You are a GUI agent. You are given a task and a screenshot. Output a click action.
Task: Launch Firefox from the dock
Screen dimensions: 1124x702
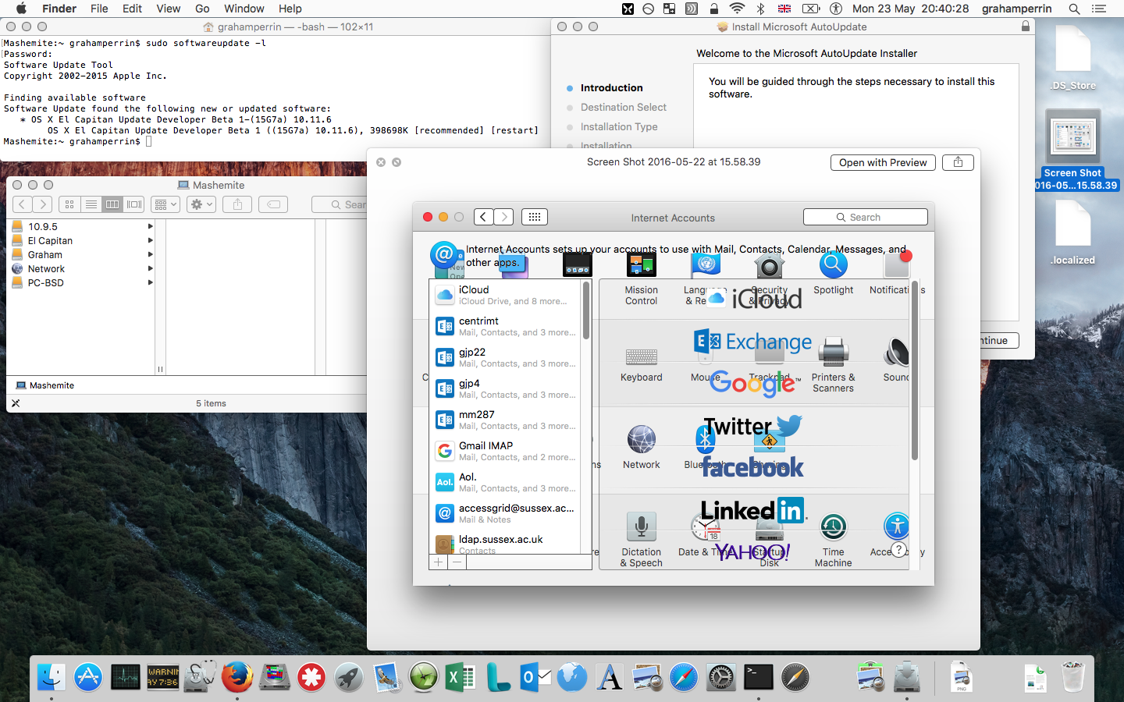click(x=237, y=677)
